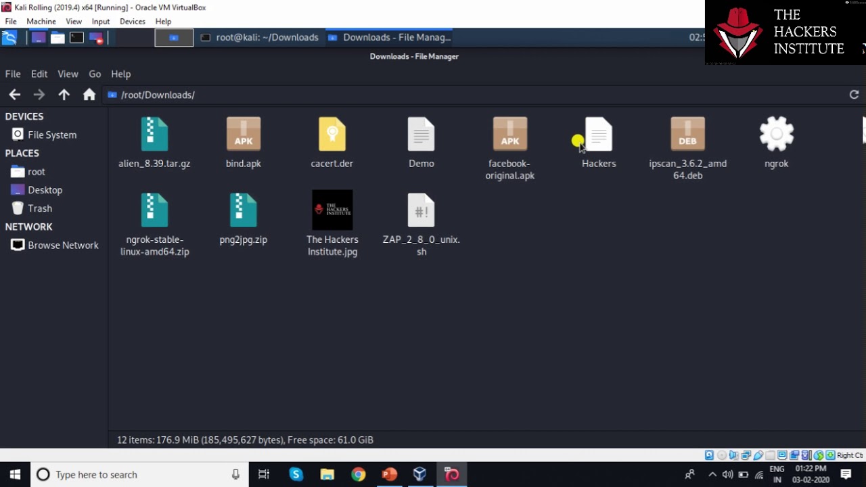The image size is (866, 487).
Task: Reload the current folder view
Action: [x=854, y=95]
